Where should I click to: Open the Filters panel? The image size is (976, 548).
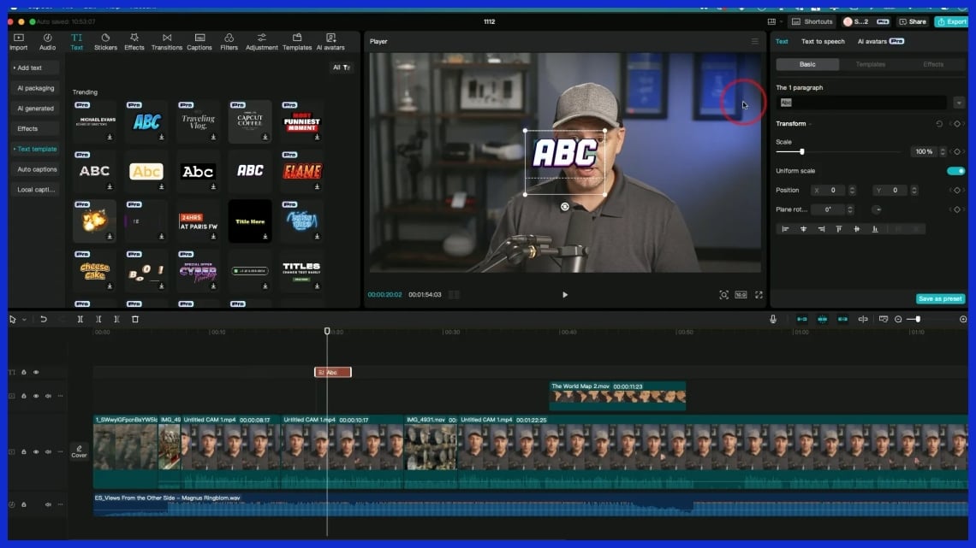click(x=229, y=41)
